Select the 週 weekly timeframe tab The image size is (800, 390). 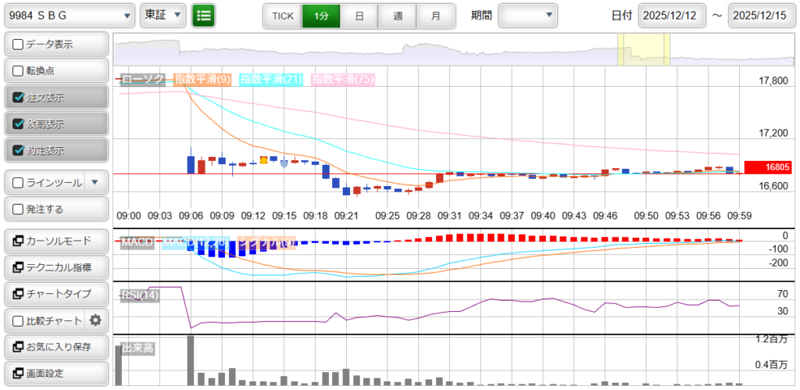click(x=398, y=16)
